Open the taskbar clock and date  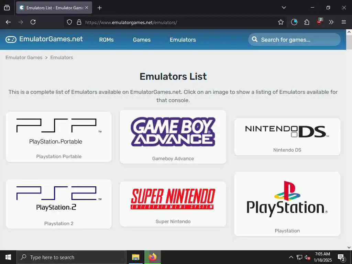[322, 257]
